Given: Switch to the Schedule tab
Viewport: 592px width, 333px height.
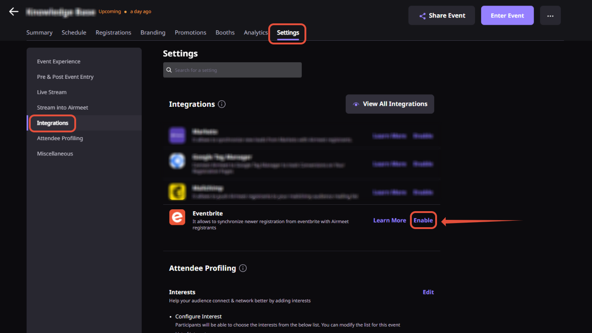Looking at the screenshot, I should [74, 33].
